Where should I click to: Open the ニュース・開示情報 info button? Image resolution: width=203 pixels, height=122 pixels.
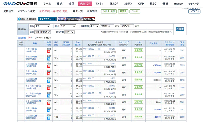tap(27, 19)
